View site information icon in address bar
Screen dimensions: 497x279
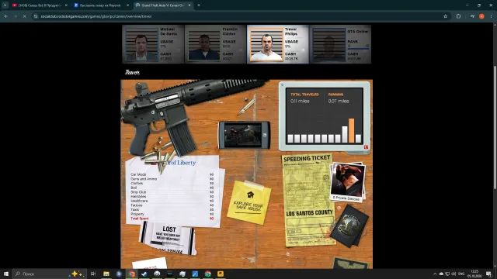36,16
